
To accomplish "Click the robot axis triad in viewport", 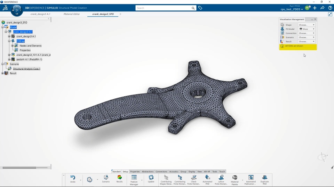I will (x=323, y=157).
